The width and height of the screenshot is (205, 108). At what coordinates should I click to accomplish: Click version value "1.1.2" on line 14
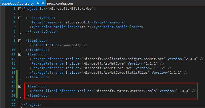point(159,68)
